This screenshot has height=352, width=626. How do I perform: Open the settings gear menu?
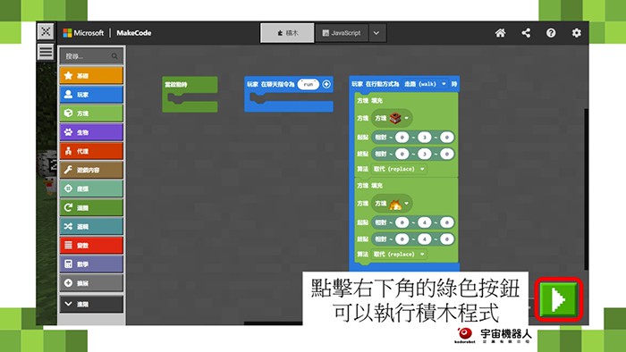(x=576, y=33)
